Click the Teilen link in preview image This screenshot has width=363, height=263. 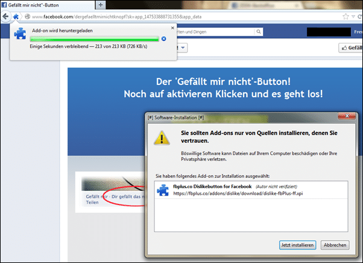point(92,202)
